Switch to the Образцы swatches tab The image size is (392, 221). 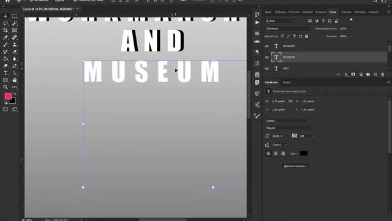click(281, 12)
